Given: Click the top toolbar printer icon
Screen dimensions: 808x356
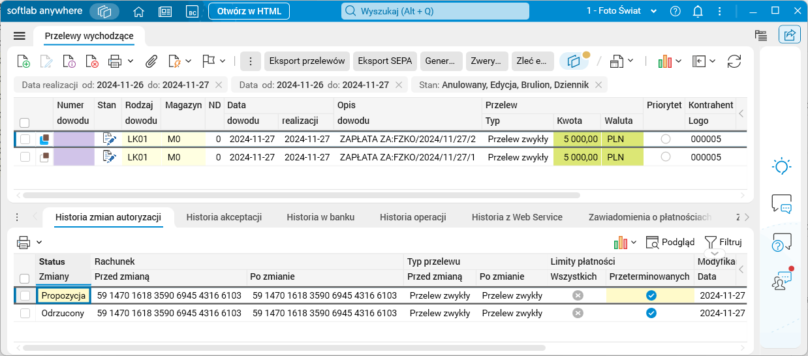Looking at the screenshot, I should coord(115,61).
